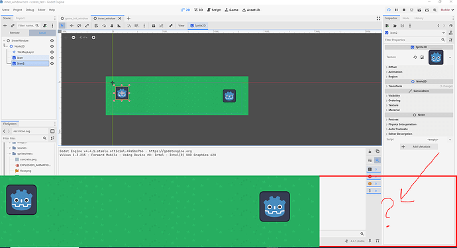Toggle visibility of TileMapLayer node
The width and height of the screenshot is (457, 248).
(x=52, y=52)
